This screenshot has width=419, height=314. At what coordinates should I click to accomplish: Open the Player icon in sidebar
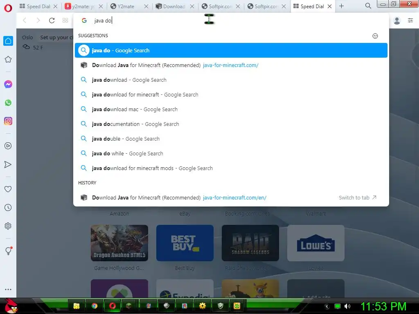coord(8,146)
